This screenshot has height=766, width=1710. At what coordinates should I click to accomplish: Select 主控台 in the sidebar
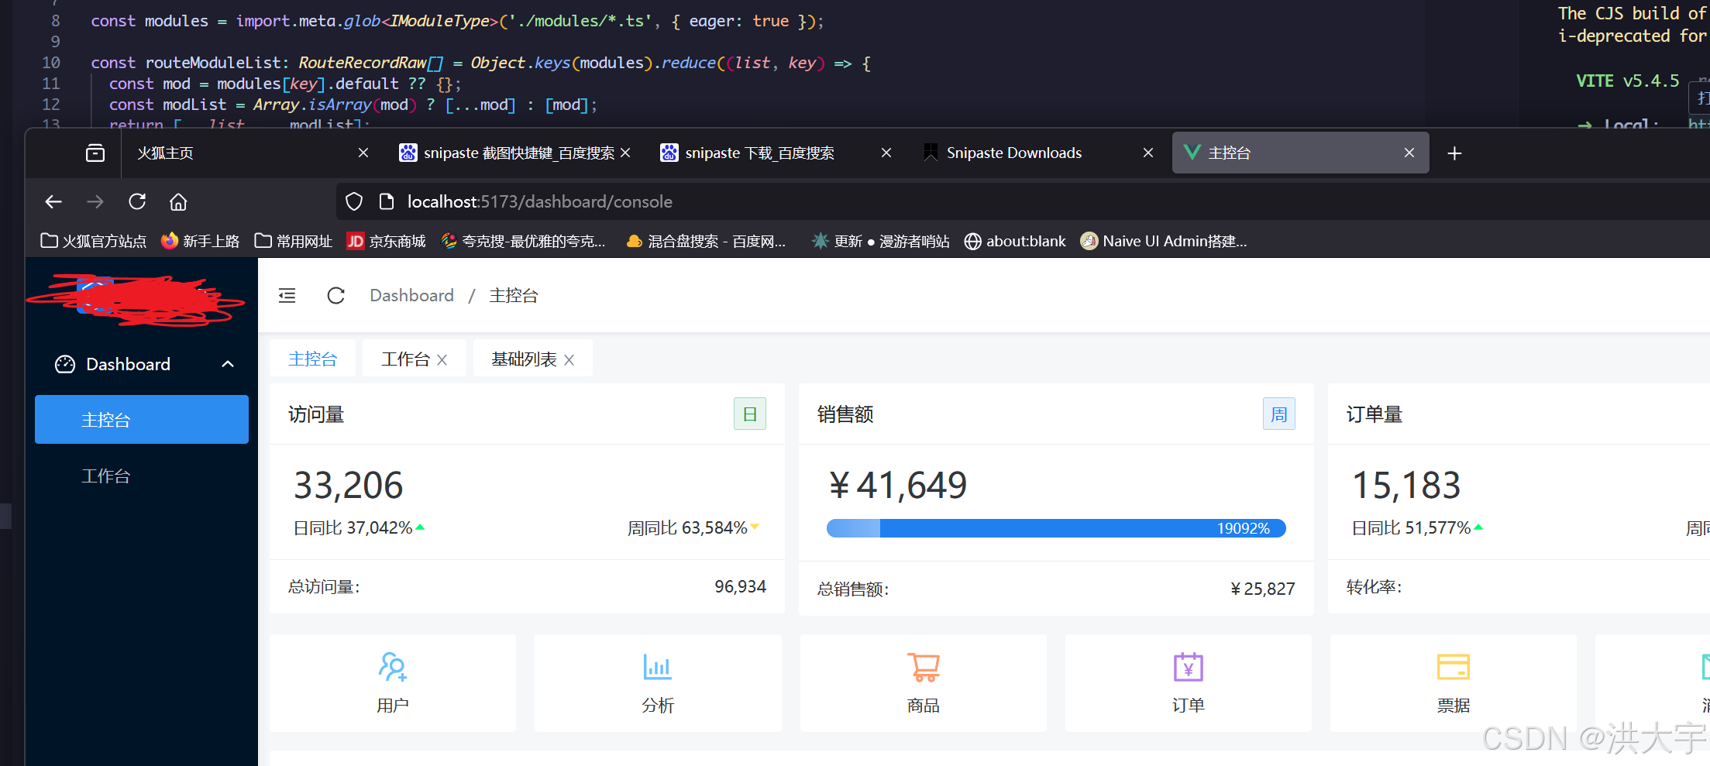pos(142,419)
